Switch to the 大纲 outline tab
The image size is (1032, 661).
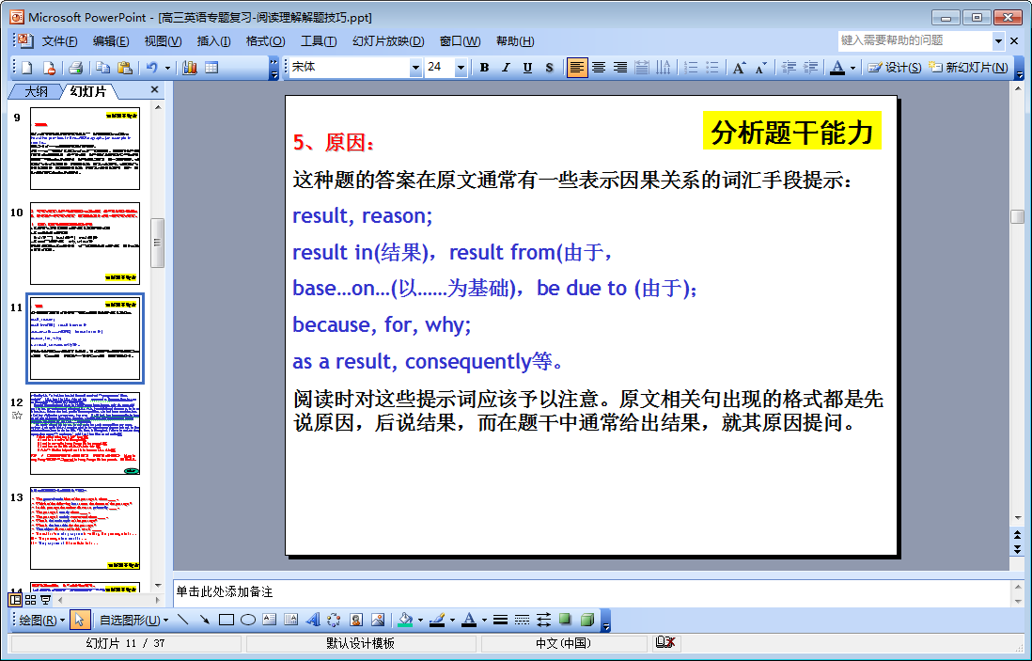36,91
